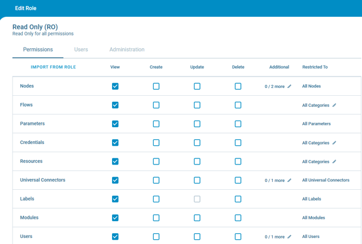Enable Update permission for Credentials
362x244 pixels.
pos(197,143)
